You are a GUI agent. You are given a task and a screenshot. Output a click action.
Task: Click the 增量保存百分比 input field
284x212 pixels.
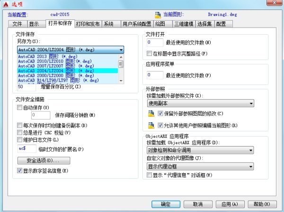point(26,87)
